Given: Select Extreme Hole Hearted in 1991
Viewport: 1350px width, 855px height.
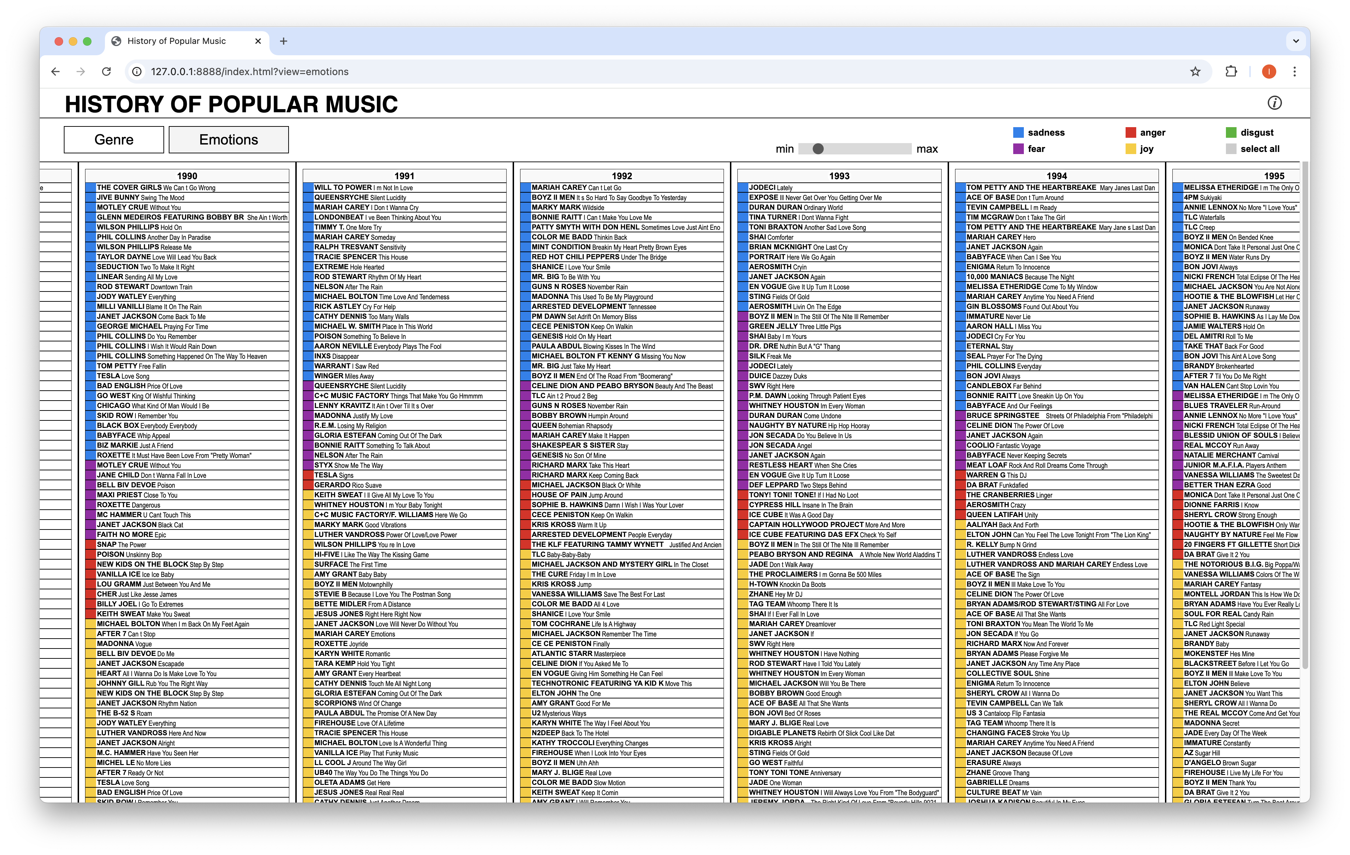Looking at the screenshot, I should [404, 267].
